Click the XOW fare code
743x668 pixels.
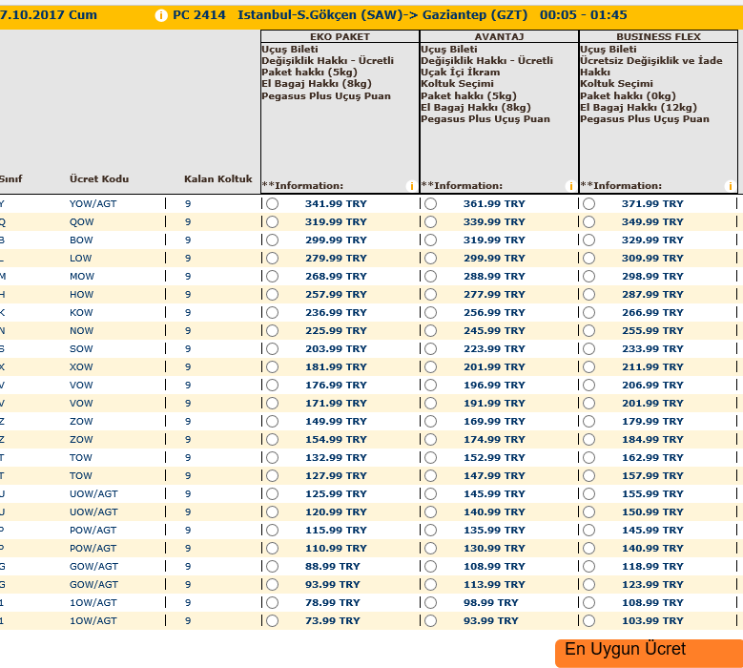[x=81, y=367]
